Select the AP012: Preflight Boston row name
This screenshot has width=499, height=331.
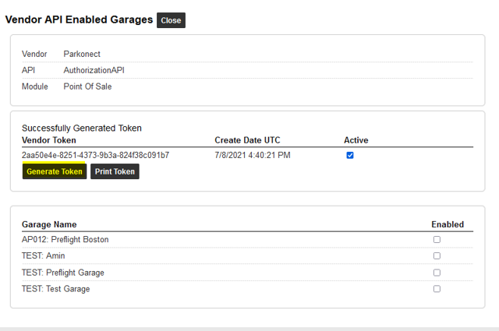pos(65,240)
